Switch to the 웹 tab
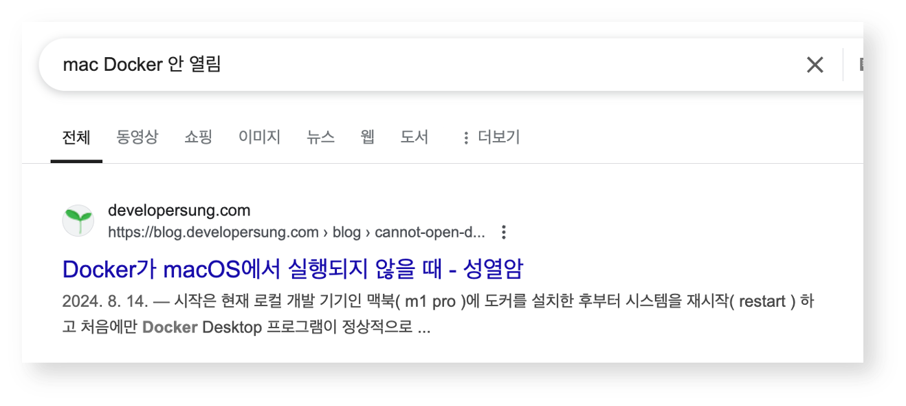This screenshot has height=406, width=906. point(368,138)
